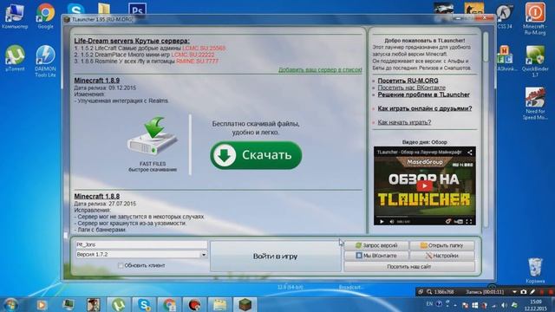Click the folder explorer taskbar icon
The image size is (555, 312).
[x=219, y=304]
